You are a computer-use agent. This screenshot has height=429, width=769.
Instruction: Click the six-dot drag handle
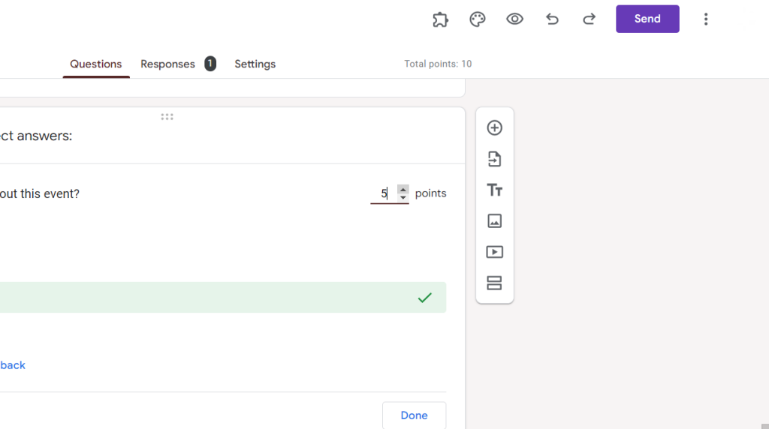[x=167, y=117]
